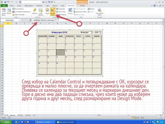Click Run Dialog
This screenshot has width=165, height=124.
(x=61, y=15)
